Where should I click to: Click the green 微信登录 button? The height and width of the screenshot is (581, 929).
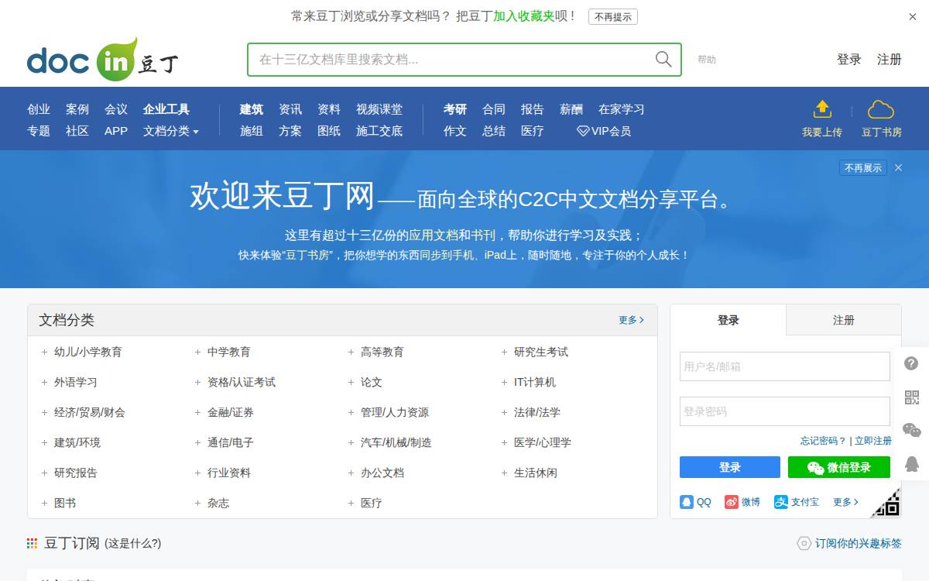839,467
